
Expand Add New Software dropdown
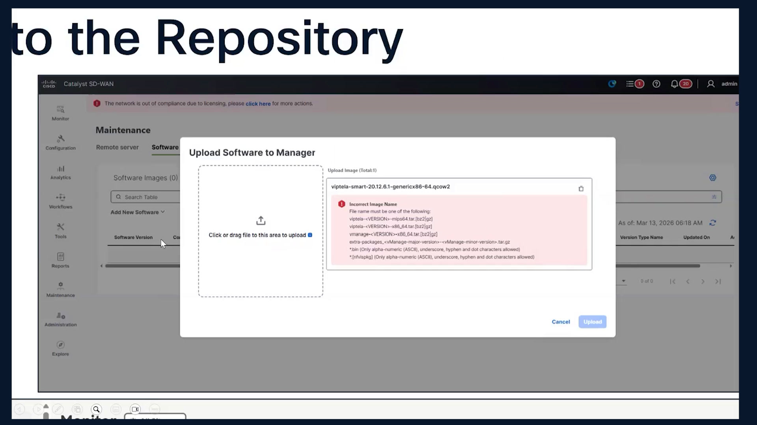[x=138, y=212]
